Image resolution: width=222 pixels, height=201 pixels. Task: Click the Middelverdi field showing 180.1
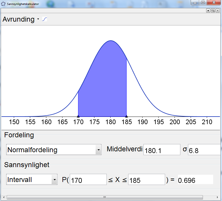click(x=162, y=150)
